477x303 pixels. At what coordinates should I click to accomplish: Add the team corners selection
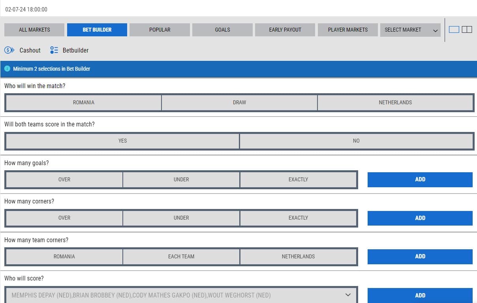pos(420,257)
